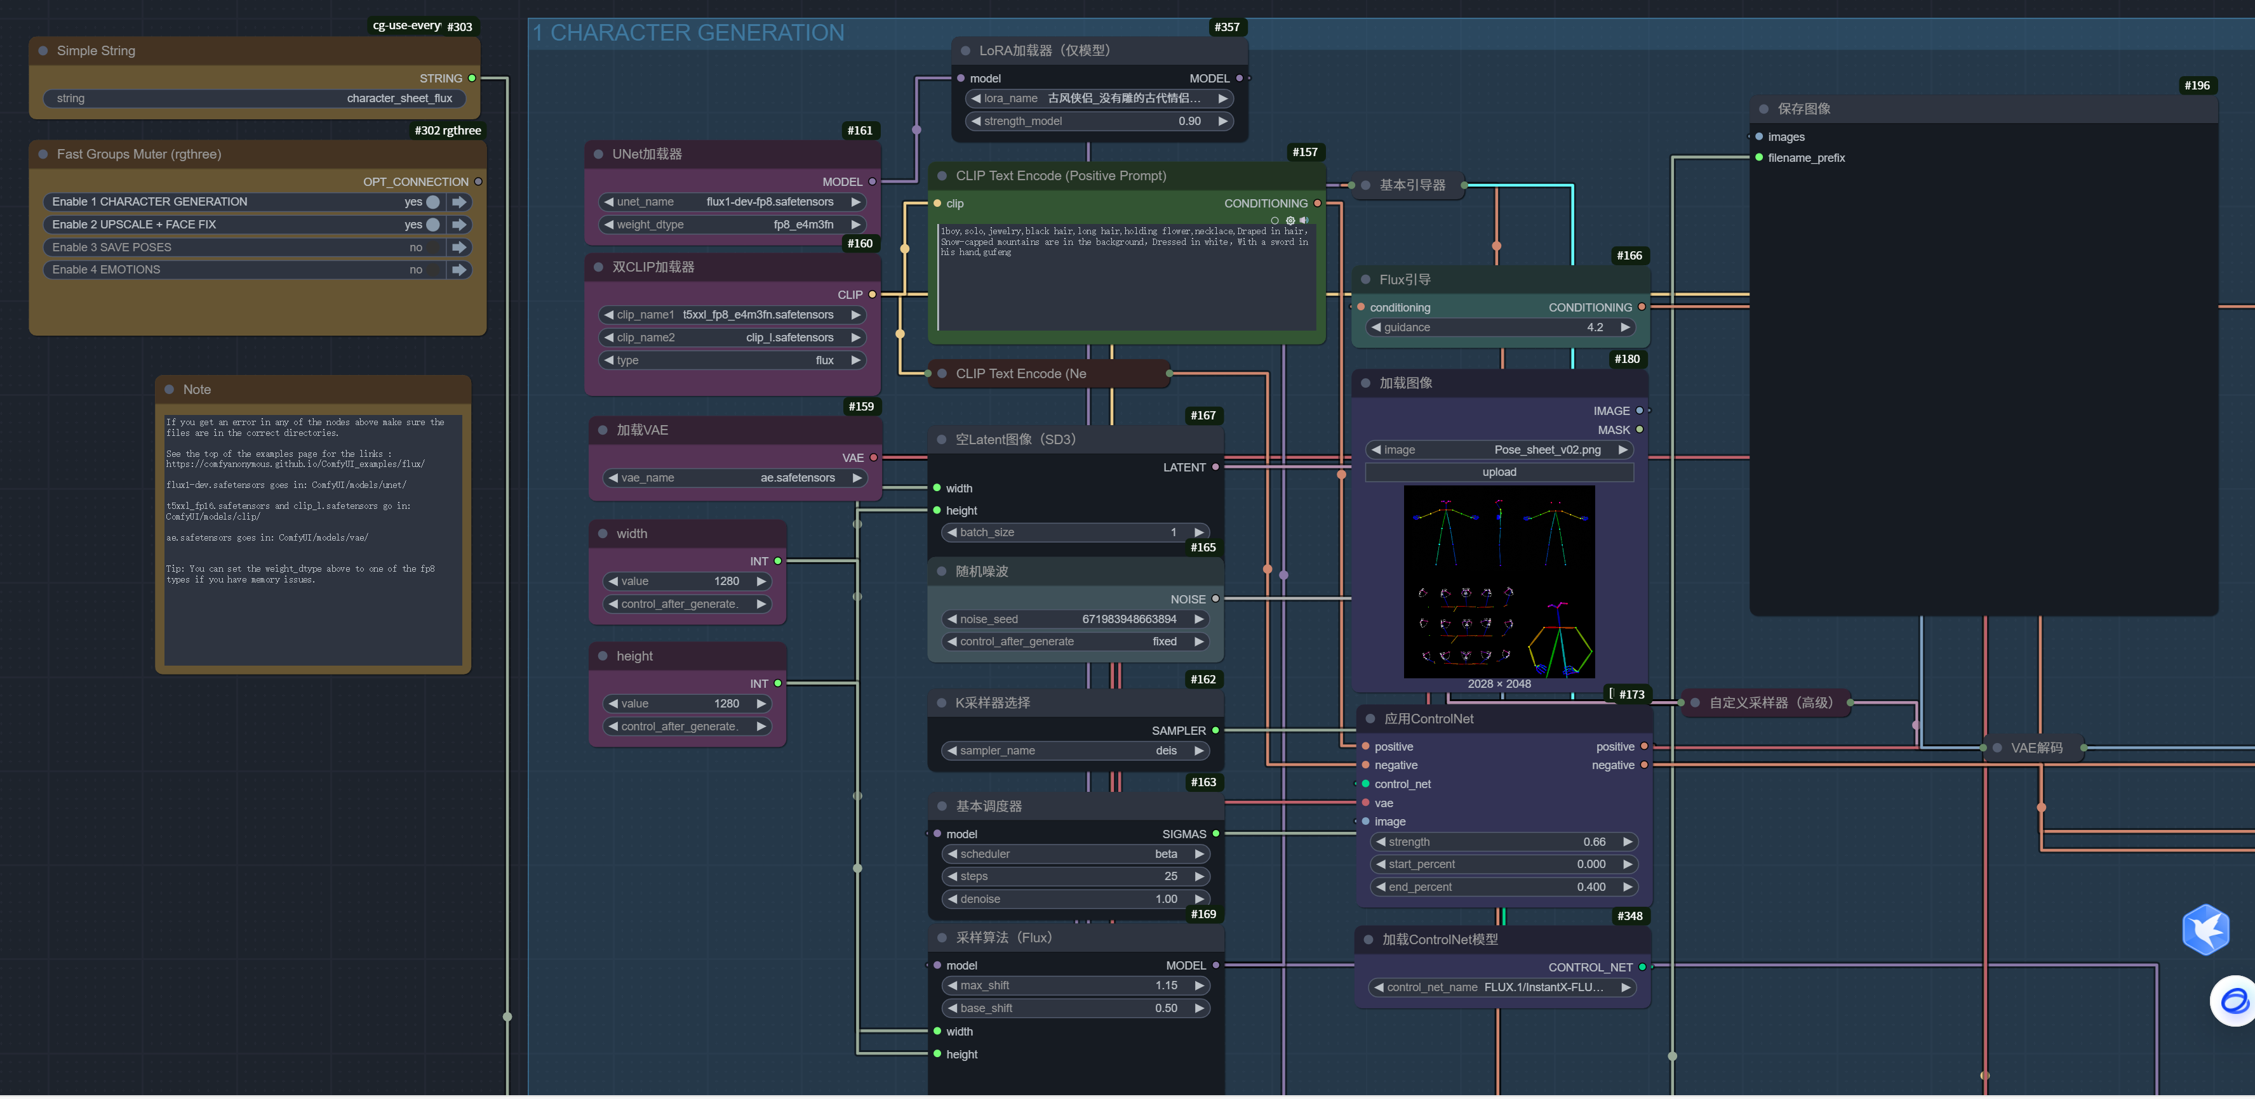Click arrow icon for 4 EMOTIONS group

point(458,270)
